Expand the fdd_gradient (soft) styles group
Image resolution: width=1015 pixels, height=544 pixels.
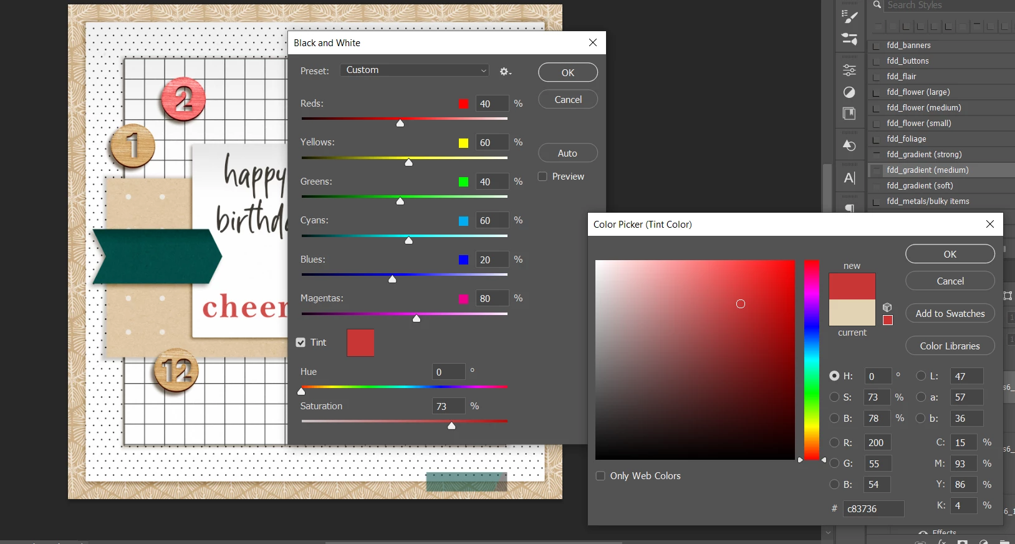tap(877, 186)
